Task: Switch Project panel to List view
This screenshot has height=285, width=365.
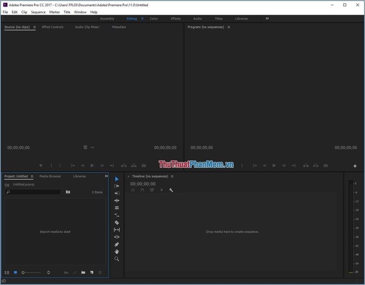Action: [x=7, y=273]
